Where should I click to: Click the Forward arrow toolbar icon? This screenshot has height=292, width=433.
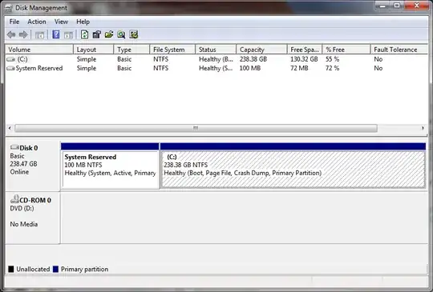point(23,34)
